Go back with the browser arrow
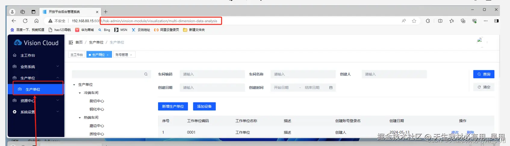The height and width of the screenshot is (146, 510). [14, 21]
